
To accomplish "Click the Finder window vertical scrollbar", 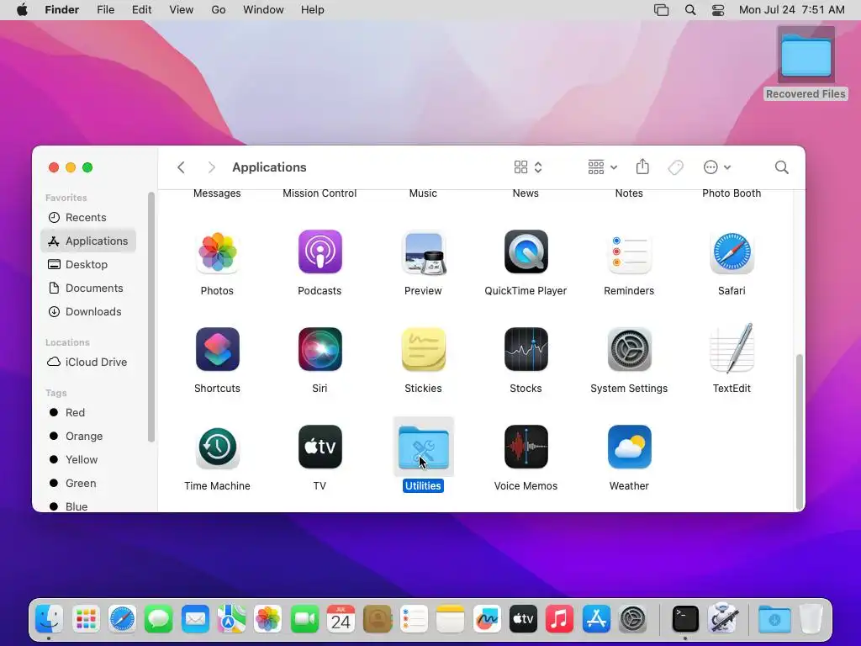I will pos(800,432).
